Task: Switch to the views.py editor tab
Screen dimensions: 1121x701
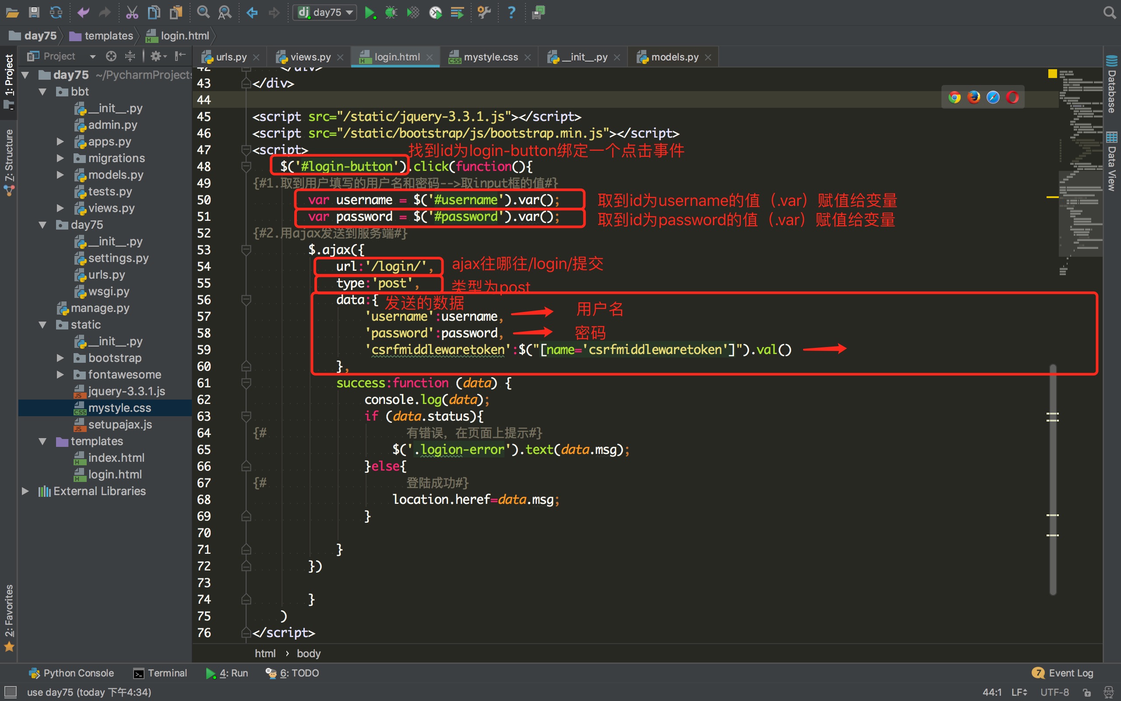Action: [x=310, y=57]
